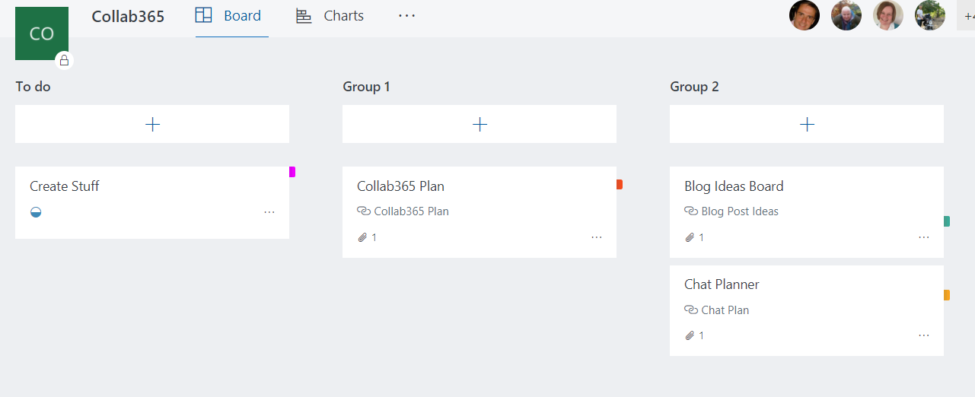Screen dimensions: 975x397
Task: Open the ellipsis menu on Chat Planner card
Action: click(924, 335)
